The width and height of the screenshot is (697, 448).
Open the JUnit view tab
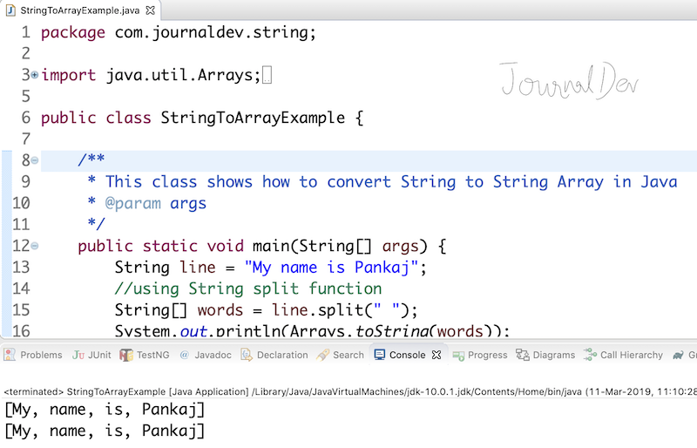(x=92, y=355)
